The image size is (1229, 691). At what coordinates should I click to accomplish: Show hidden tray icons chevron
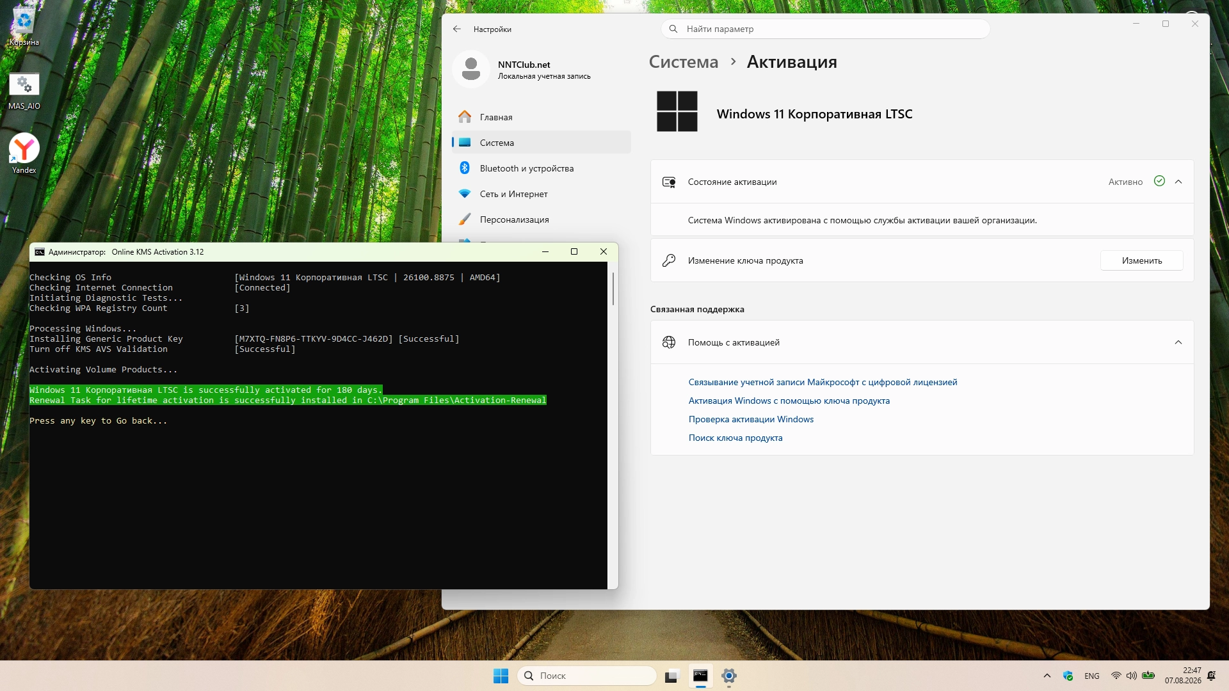[x=1047, y=676]
